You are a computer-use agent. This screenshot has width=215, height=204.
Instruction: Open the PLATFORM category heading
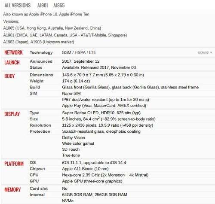[14, 164]
